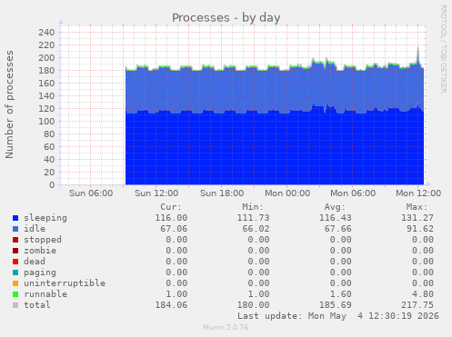Image resolution: width=452 pixels, height=337 pixels.
Task: Click the 'Mon 06:00' x-axis label
Action: pyautogui.click(x=353, y=193)
